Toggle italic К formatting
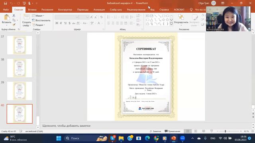 pos(61,23)
